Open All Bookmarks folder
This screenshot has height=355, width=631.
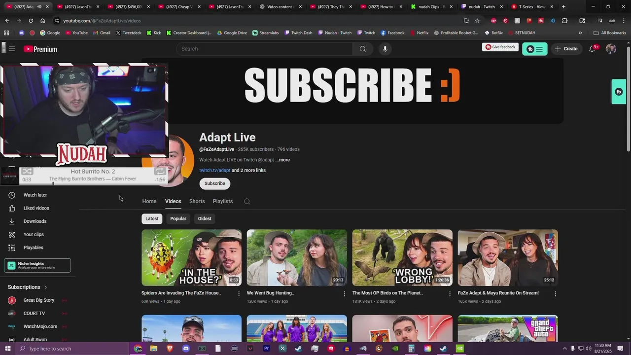point(610,33)
